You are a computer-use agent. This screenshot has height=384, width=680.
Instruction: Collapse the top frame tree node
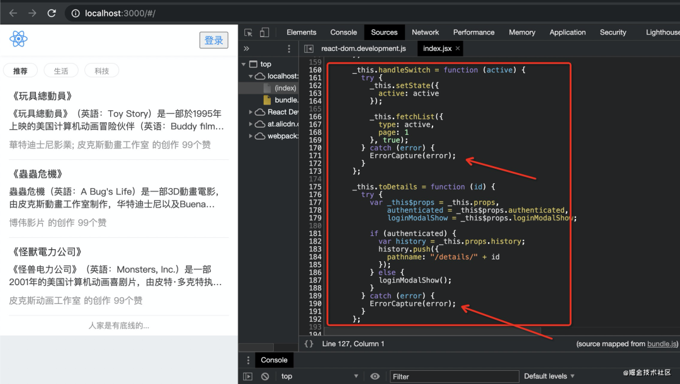click(244, 64)
